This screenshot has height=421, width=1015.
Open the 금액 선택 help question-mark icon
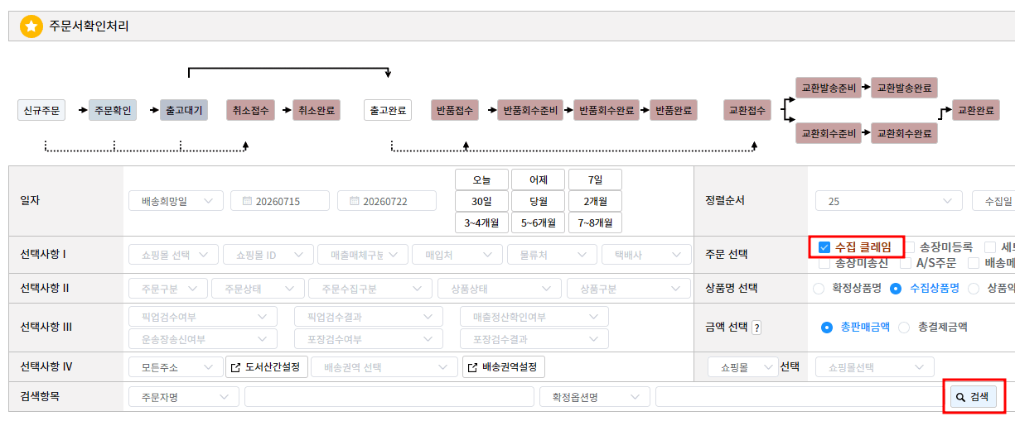pyautogui.click(x=756, y=328)
